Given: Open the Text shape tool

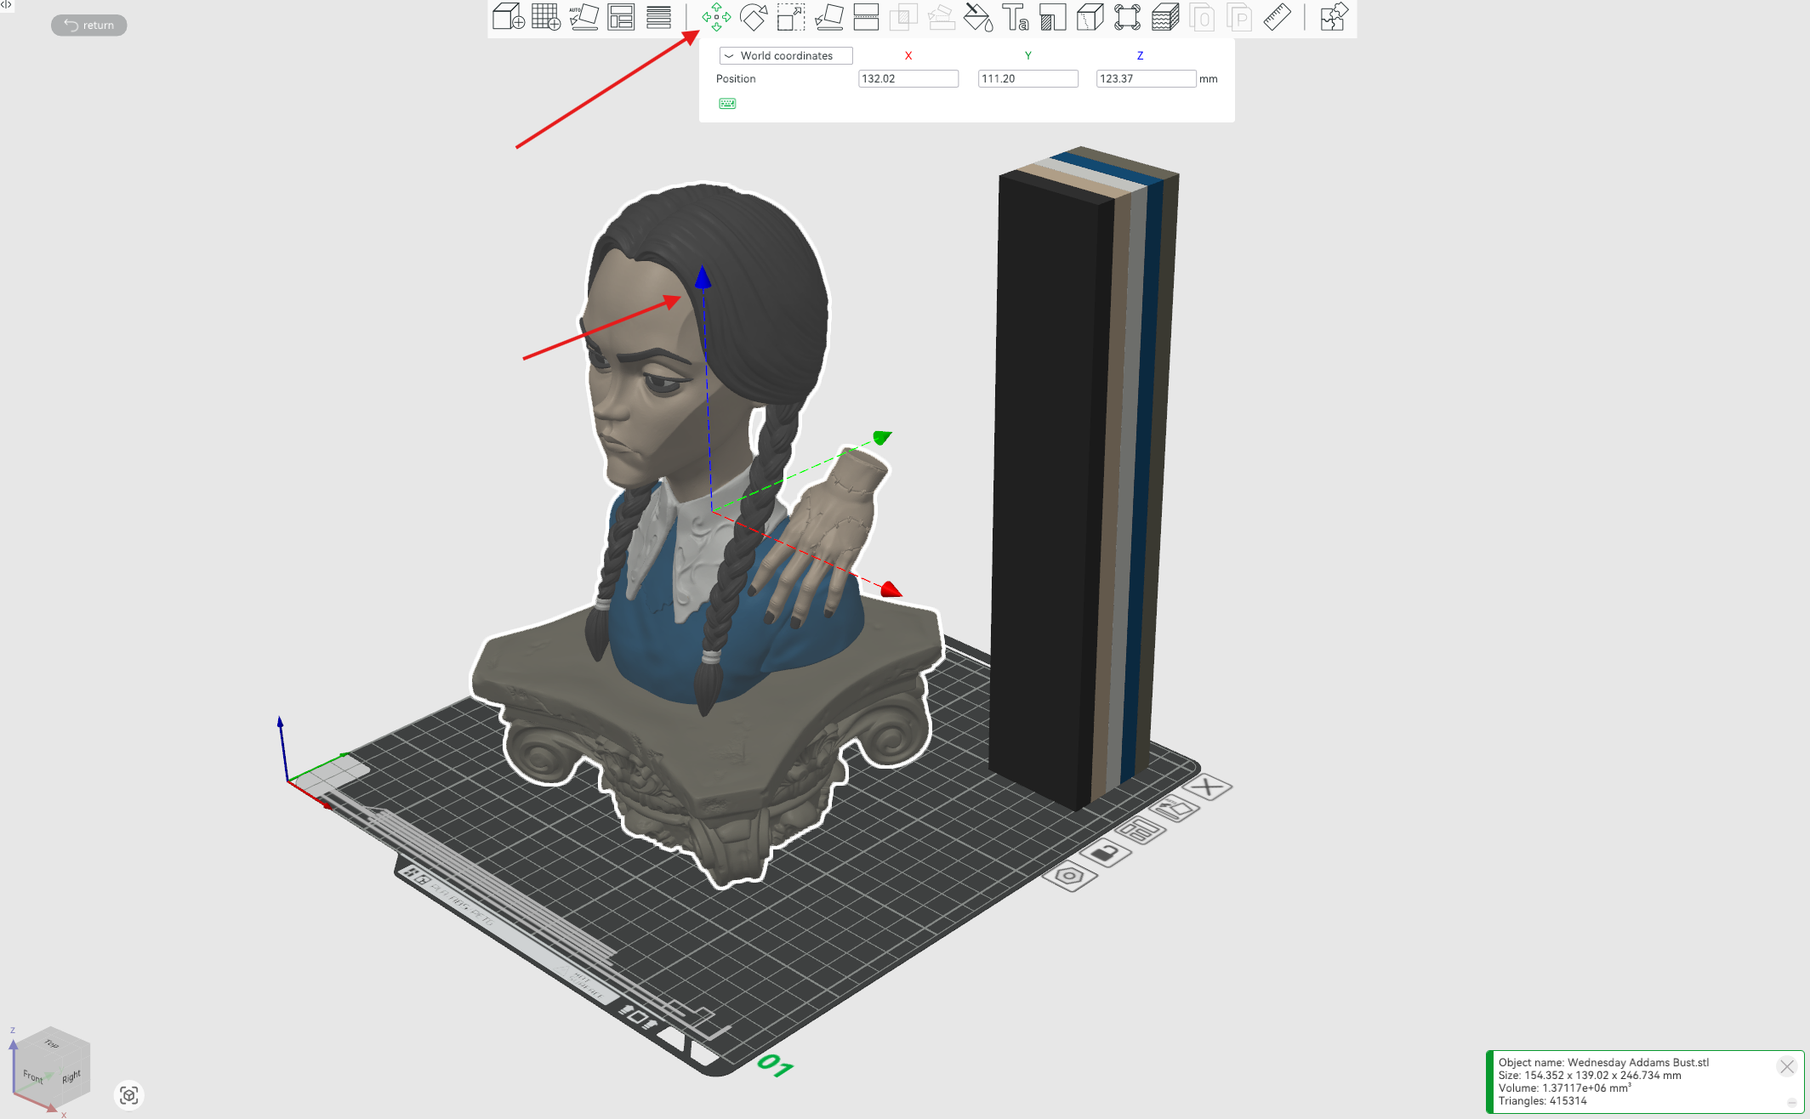Looking at the screenshot, I should point(1016,17).
